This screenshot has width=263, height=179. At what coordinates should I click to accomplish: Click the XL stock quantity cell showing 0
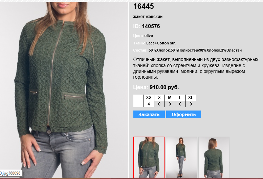[191, 104]
